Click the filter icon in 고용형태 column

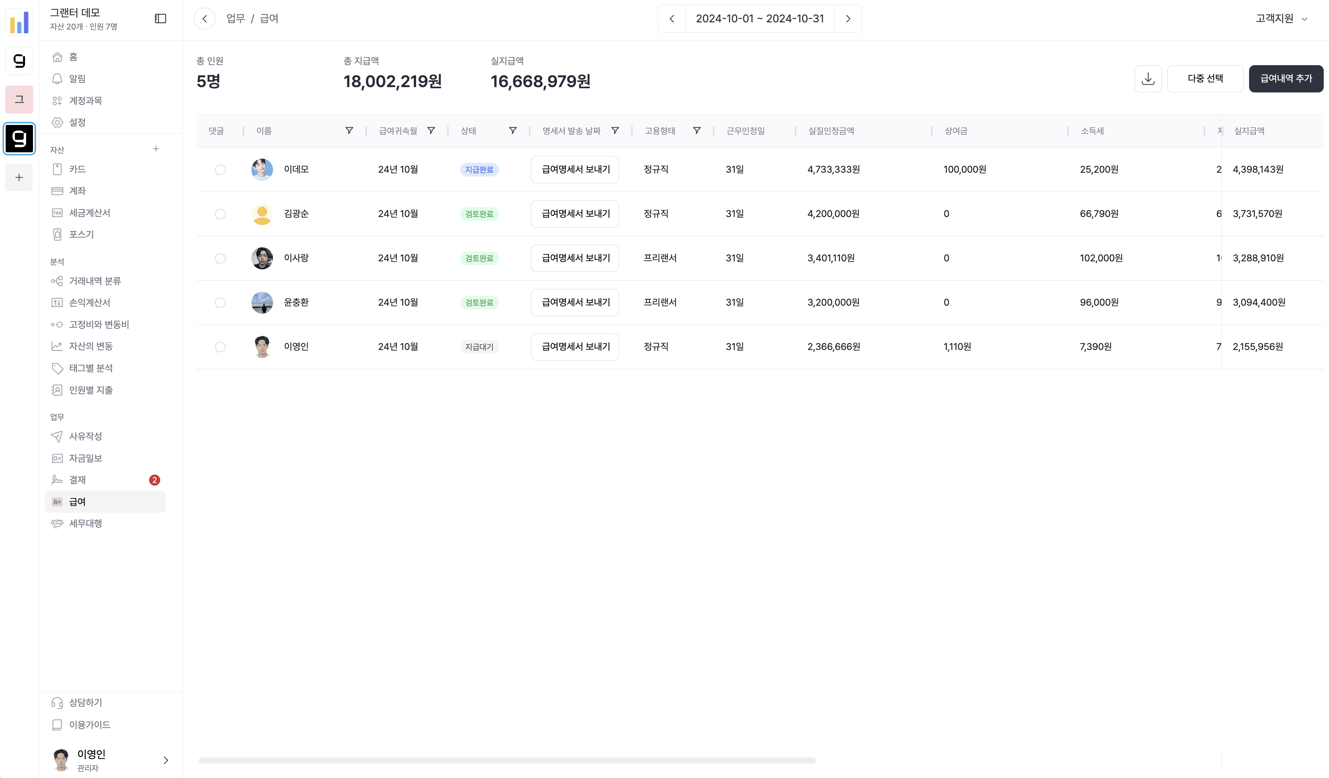point(696,131)
